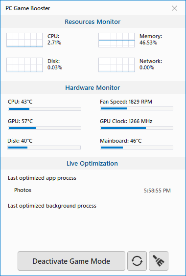Click the GPU Clock progress bar

(x=137, y=128)
